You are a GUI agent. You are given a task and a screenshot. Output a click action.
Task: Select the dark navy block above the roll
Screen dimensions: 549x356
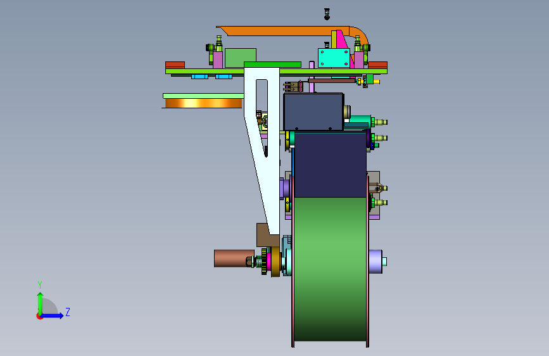point(330,164)
